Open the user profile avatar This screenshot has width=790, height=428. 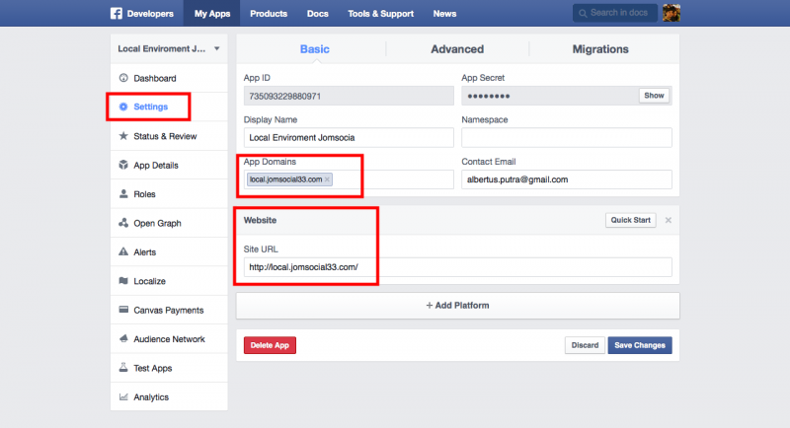pyautogui.click(x=671, y=13)
